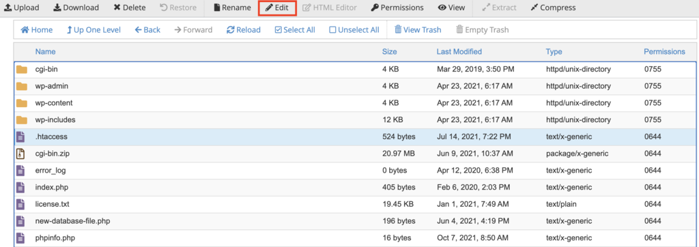Open the Edit tool with pencil icon
Screen dimensions: 699x247
click(x=277, y=8)
